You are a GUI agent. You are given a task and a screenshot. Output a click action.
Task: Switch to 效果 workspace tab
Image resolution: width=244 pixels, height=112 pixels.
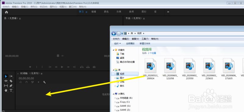pos(119,12)
